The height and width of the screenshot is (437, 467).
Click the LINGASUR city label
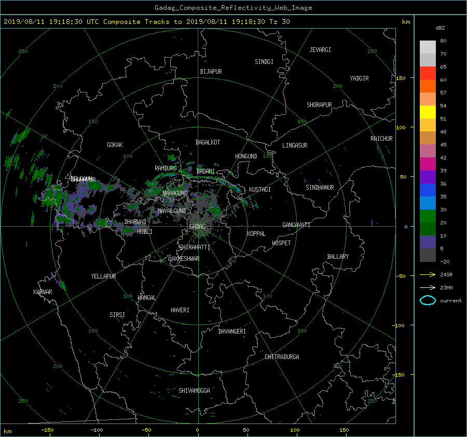pyautogui.click(x=295, y=145)
